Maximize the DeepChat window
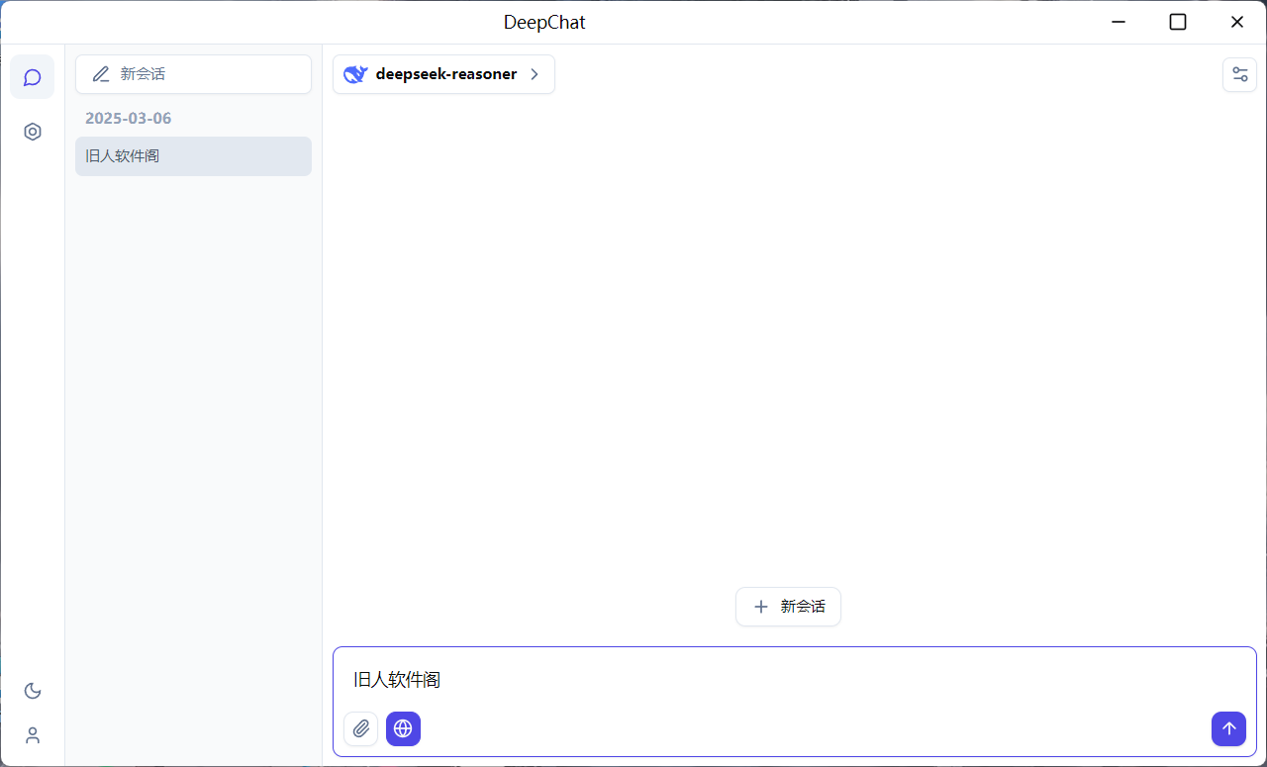Viewport: 1267px width, 767px height. coord(1178,22)
